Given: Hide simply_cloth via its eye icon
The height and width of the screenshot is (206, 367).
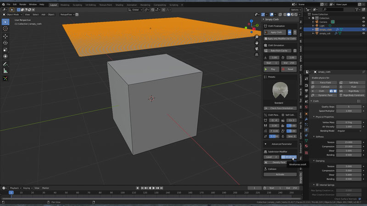Looking at the screenshot, I should (363, 29).
